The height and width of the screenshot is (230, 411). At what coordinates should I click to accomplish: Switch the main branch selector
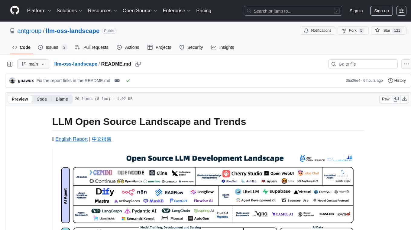click(33, 64)
